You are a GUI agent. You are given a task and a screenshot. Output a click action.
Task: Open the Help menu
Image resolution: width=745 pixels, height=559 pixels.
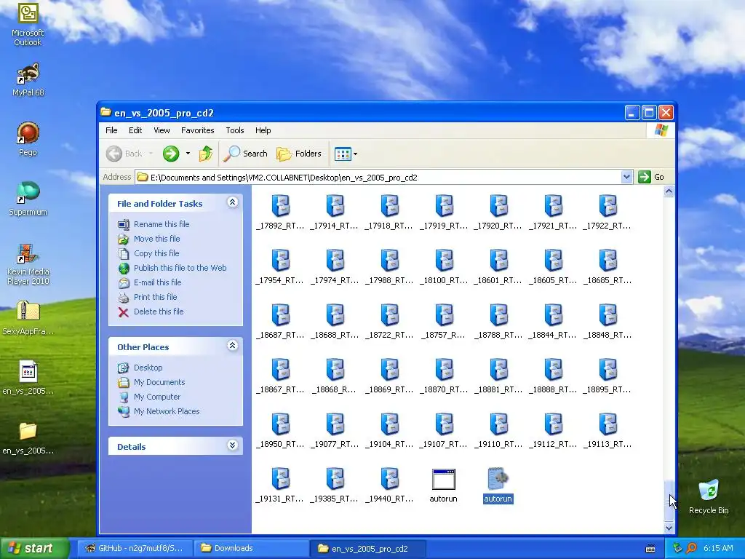point(263,130)
